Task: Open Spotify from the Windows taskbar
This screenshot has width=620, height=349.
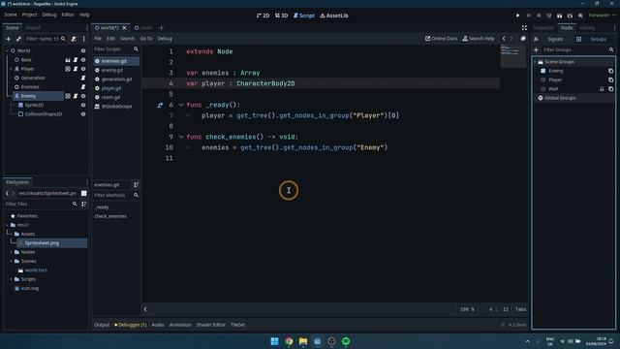Action: 346,341
